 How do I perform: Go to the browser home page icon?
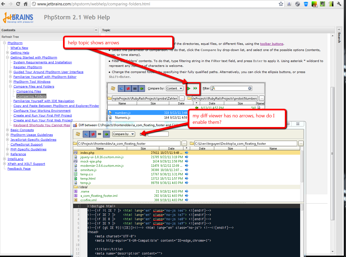tap(25, 4)
